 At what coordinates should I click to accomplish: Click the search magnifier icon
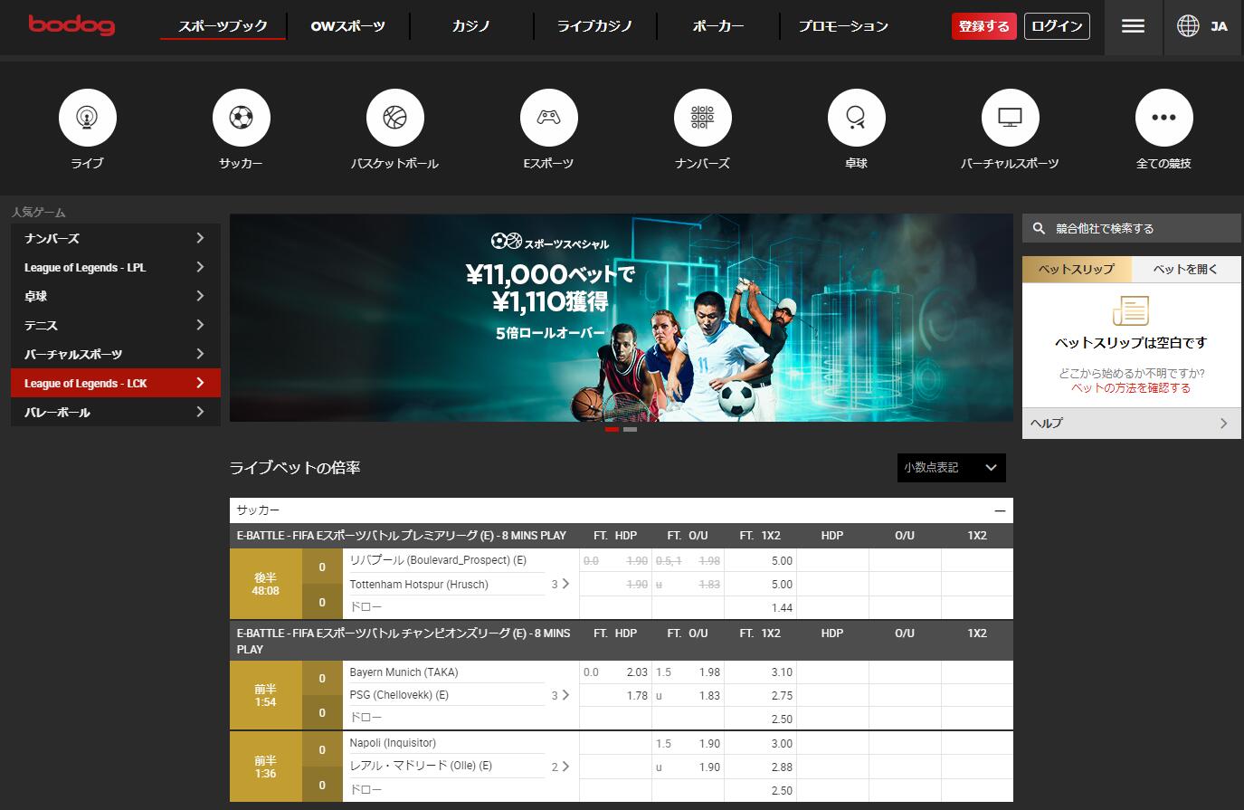1039,228
